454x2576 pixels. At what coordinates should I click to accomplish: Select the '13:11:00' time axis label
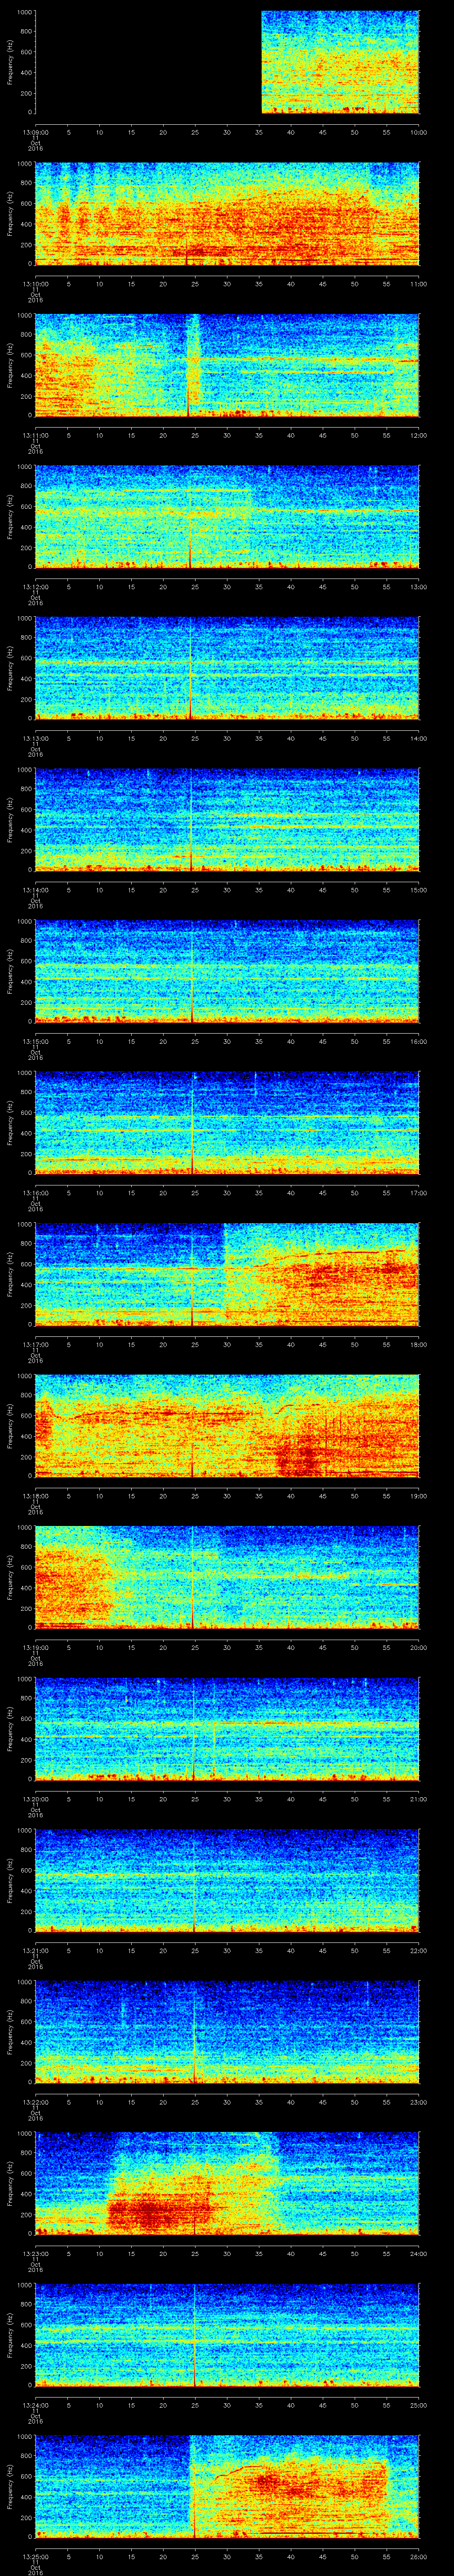point(35,435)
